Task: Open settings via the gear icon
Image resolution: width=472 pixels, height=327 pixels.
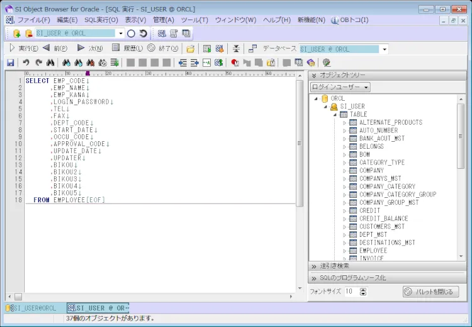Action: 327,62
